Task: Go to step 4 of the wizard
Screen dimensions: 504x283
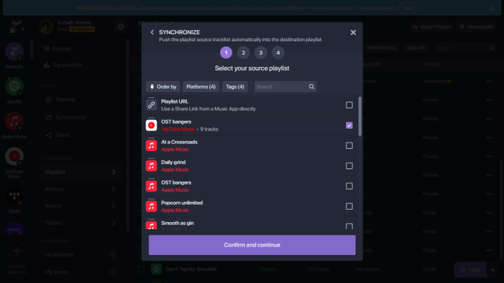Action: pos(278,52)
